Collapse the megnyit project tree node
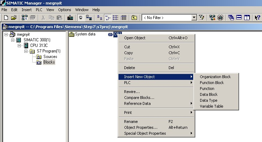262x142 pixels. (6, 34)
